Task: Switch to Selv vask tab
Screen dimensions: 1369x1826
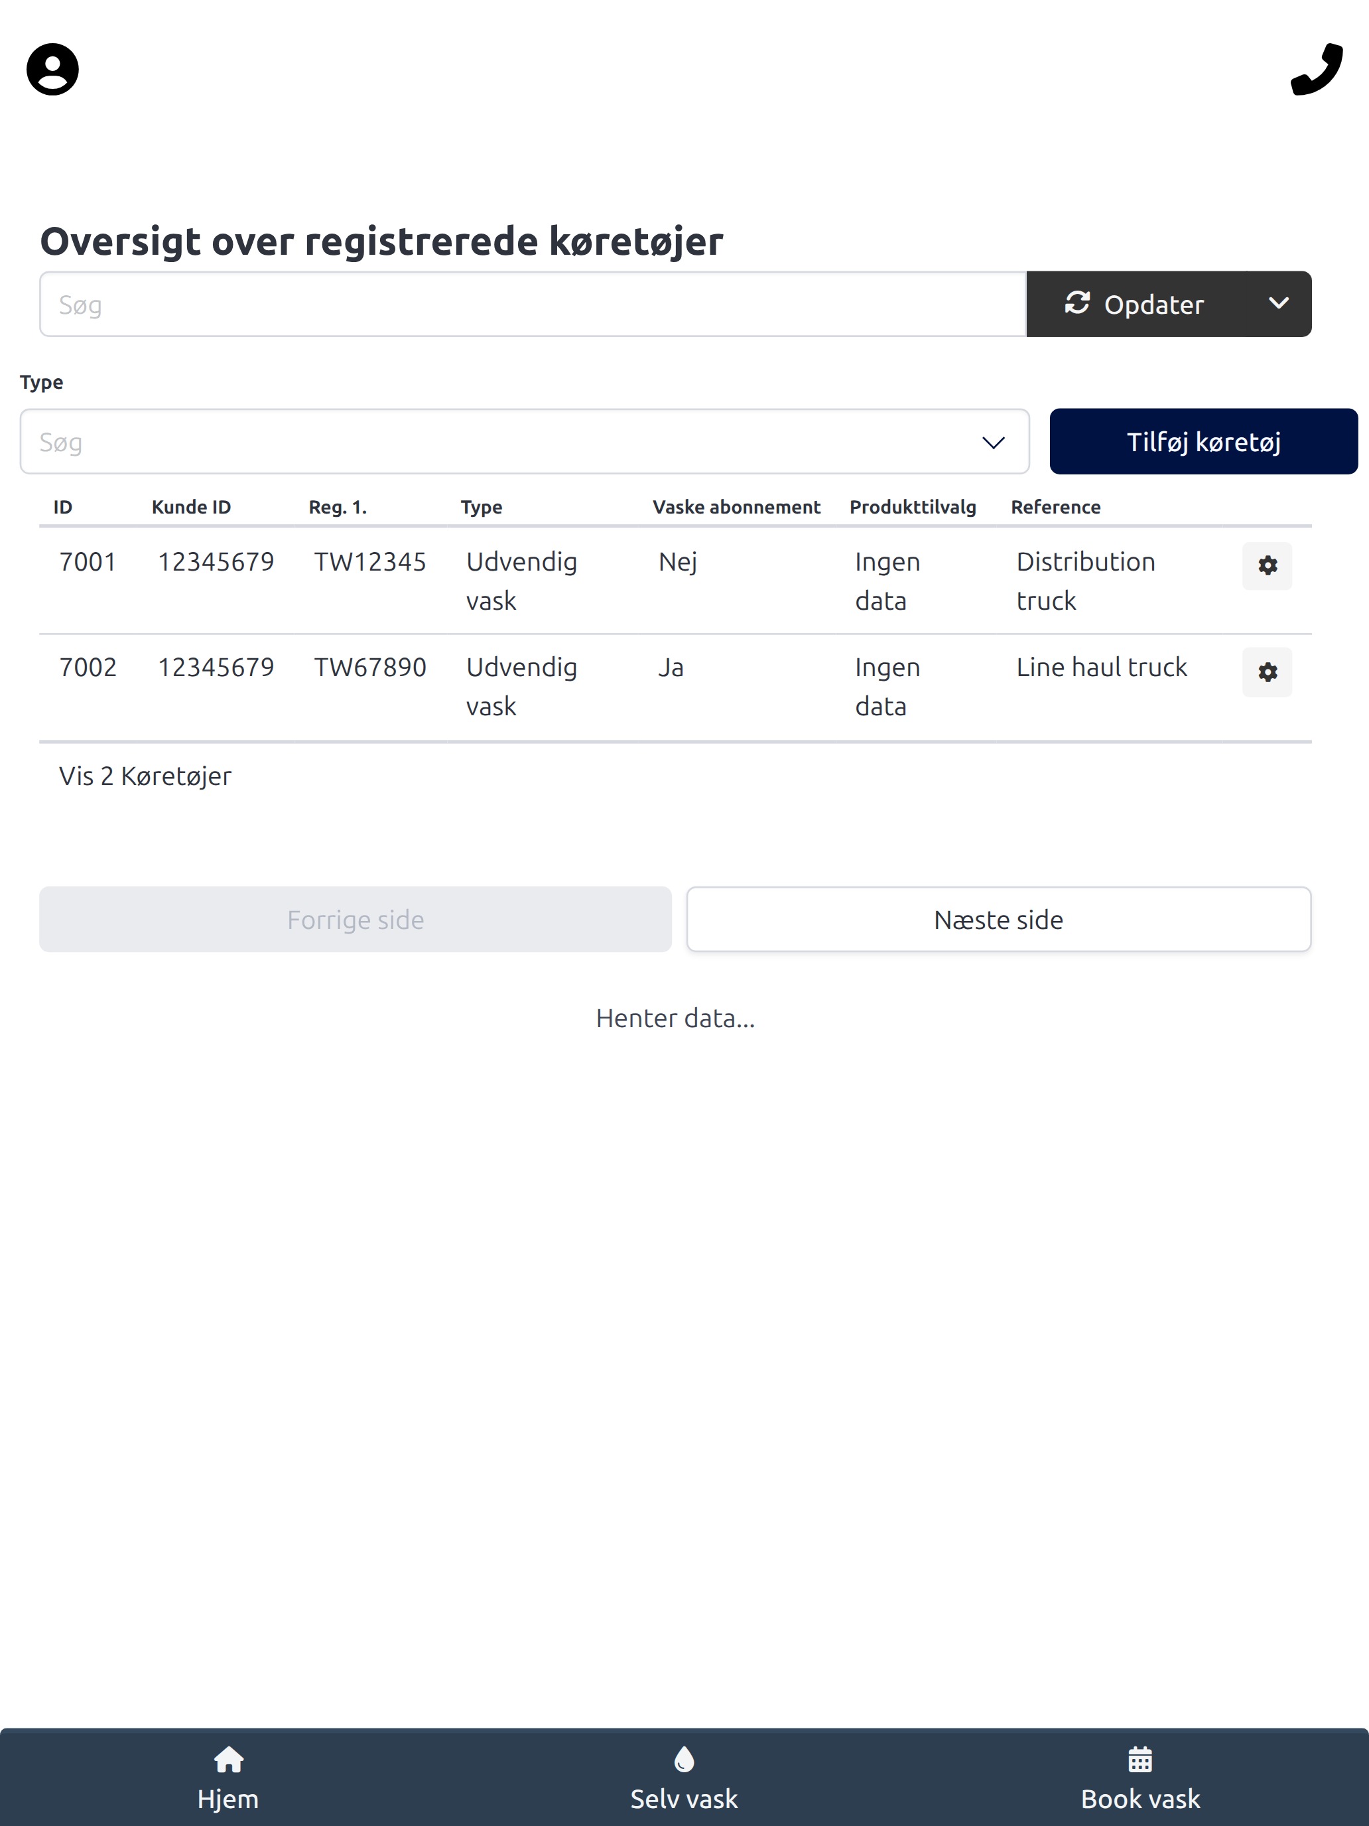Action: (x=684, y=1778)
